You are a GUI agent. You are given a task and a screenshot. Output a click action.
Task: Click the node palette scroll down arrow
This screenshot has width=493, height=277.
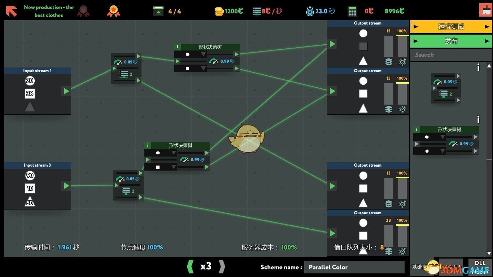489,253
